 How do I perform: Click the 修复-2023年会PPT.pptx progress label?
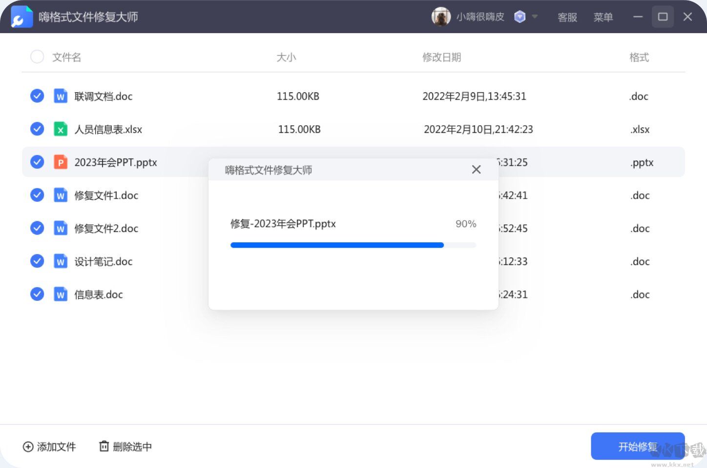[283, 224]
